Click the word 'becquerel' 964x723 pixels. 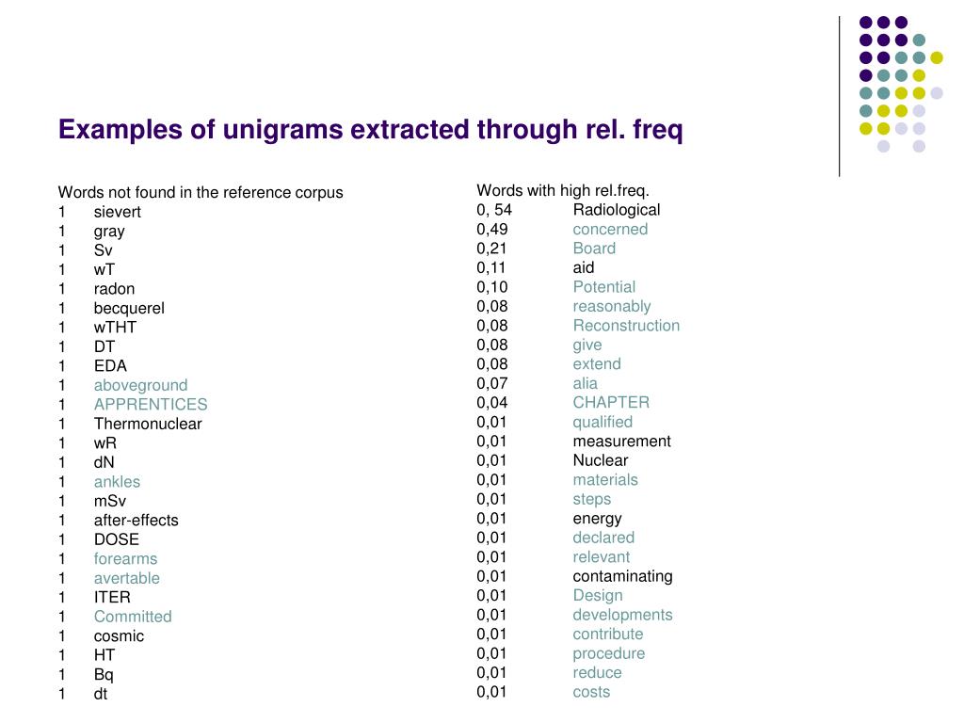pos(129,309)
